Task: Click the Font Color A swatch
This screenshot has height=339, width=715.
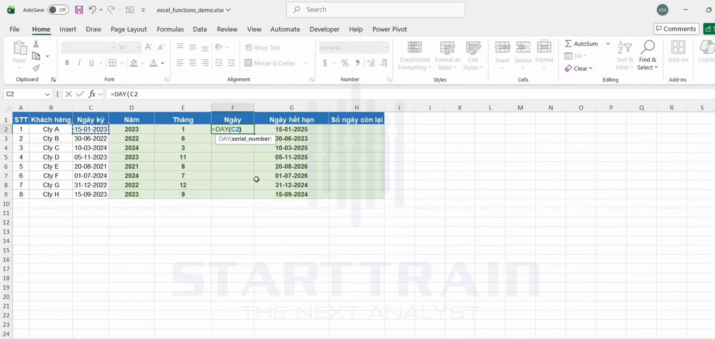Action: (153, 63)
